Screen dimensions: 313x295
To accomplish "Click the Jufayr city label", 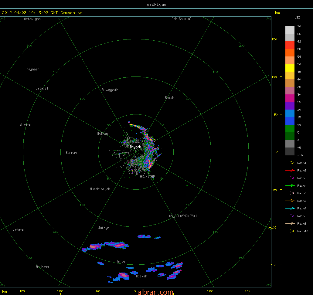I will tap(104, 228).
